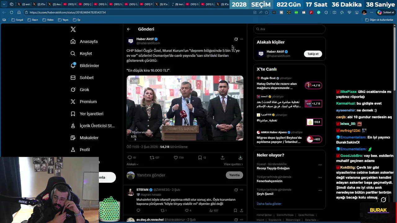Open more options on Haber Aktif post
The width and height of the screenshot is (397, 223).
tap(242, 39)
